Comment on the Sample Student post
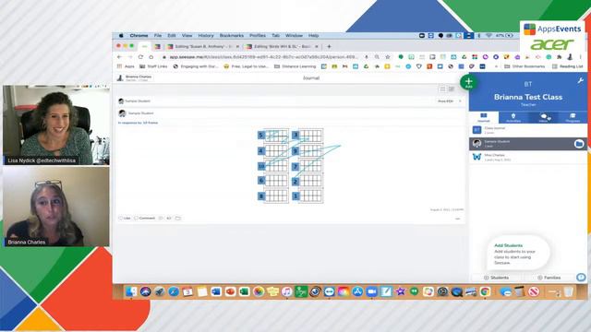 [145, 218]
